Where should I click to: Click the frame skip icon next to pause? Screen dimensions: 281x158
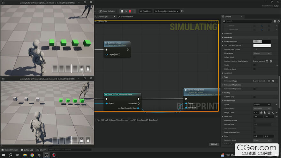[x=126, y=11]
